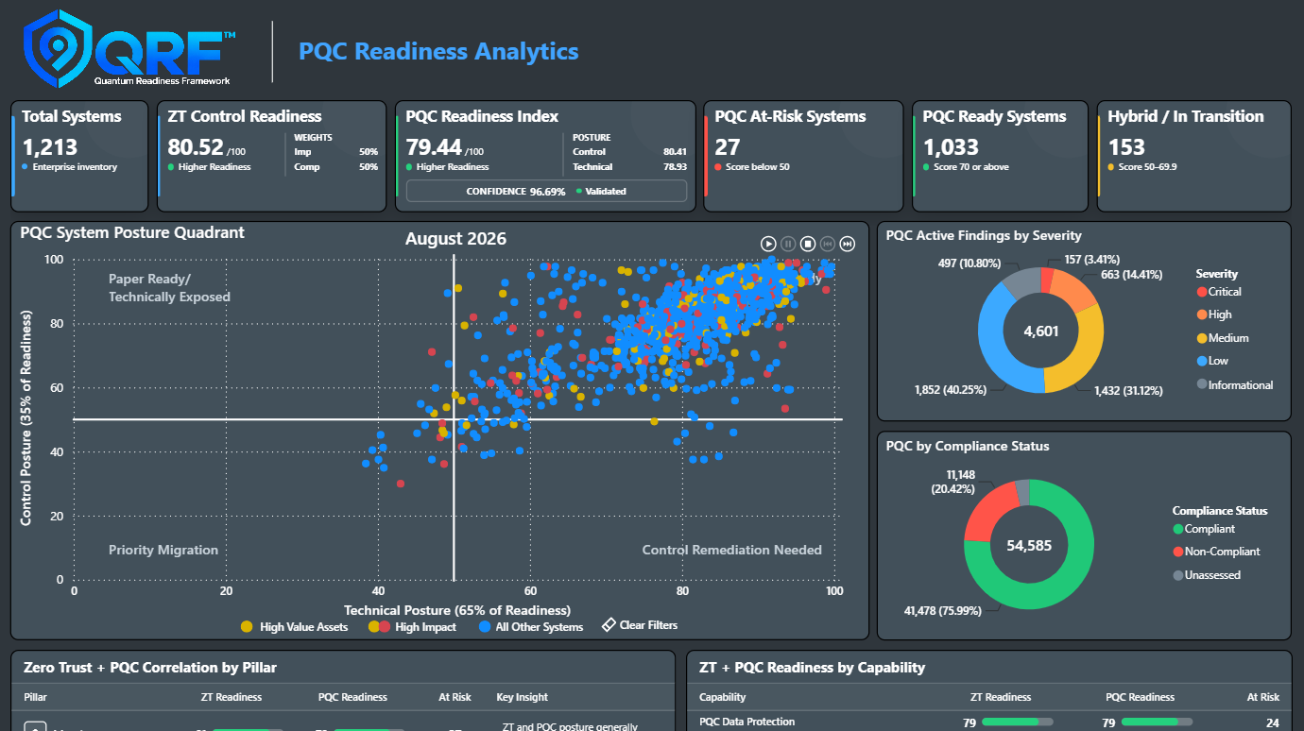The width and height of the screenshot is (1304, 731).
Task: Skip to previous month in quadrant timeline
Action: tap(828, 244)
